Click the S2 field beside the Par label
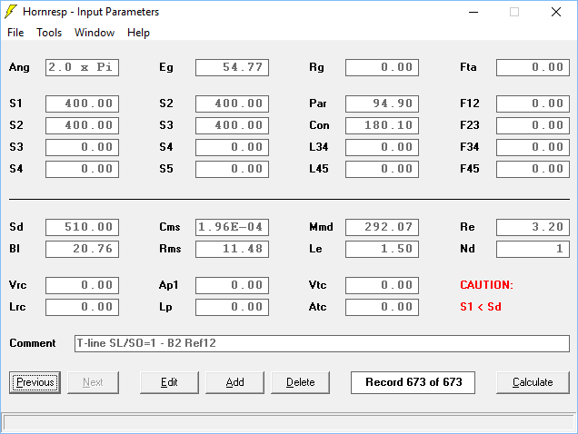The width and height of the screenshot is (578, 434). tap(233, 104)
